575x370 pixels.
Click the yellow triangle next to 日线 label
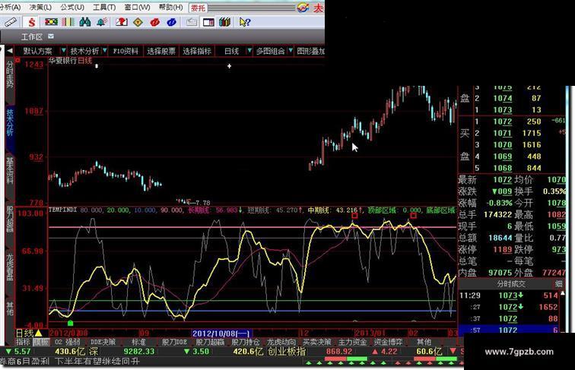point(38,333)
